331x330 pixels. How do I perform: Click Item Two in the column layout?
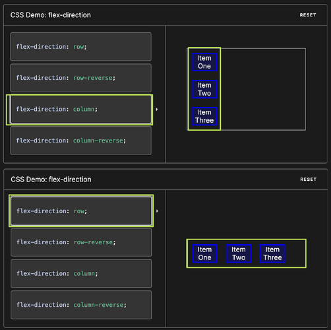(204, 89)
